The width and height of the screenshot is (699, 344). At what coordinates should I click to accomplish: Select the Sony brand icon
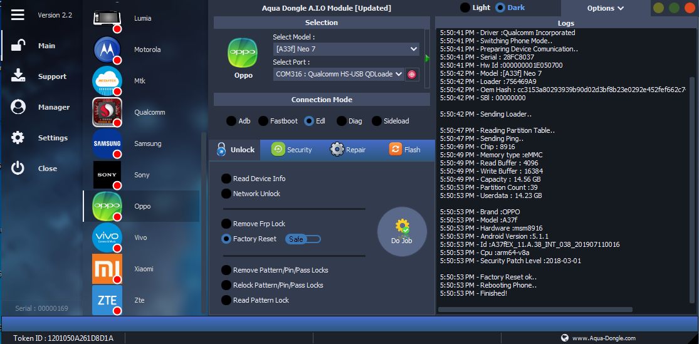[x=107, y=175]
